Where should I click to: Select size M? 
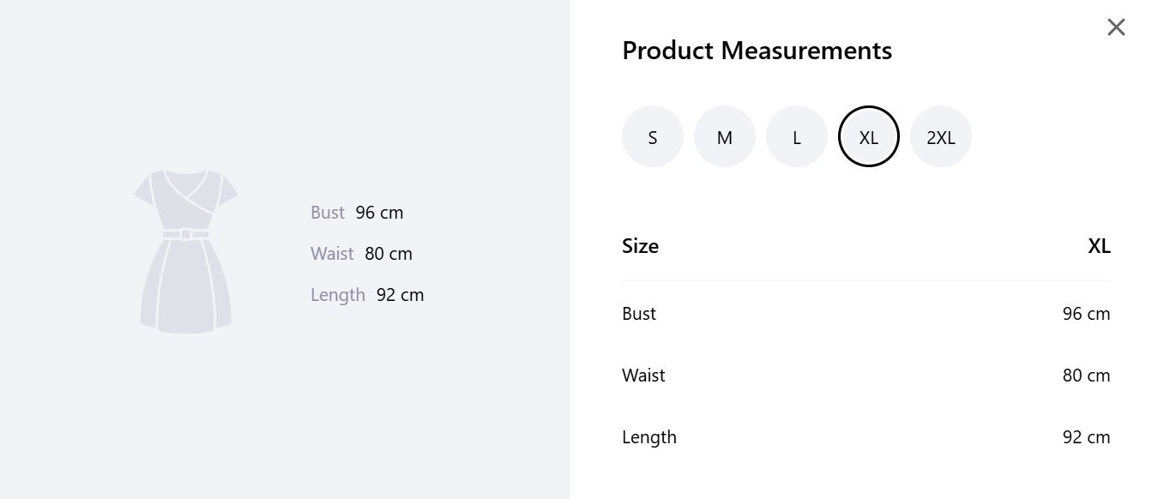[x=725, y=137]
